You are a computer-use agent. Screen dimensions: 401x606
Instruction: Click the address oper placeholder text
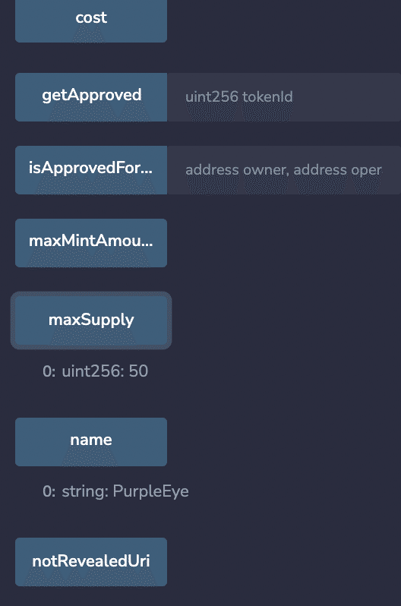pos(337,170)
